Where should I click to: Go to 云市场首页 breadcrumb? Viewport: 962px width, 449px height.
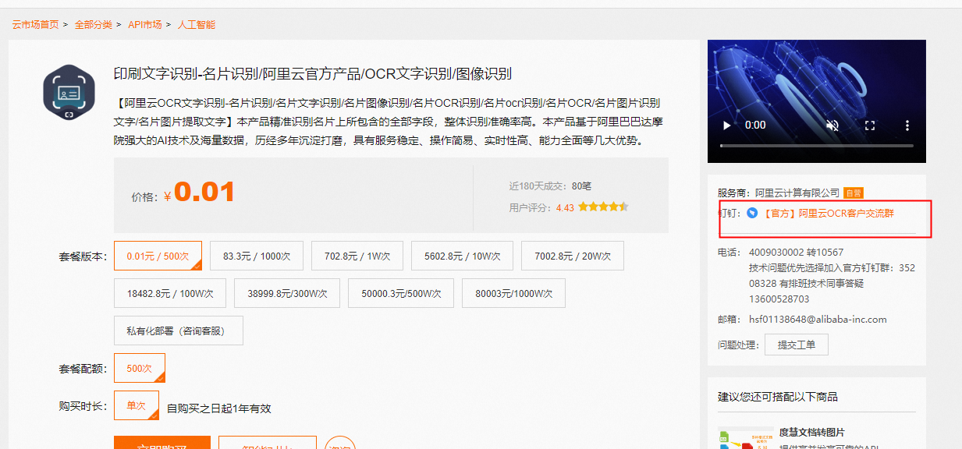pos(35,25)
